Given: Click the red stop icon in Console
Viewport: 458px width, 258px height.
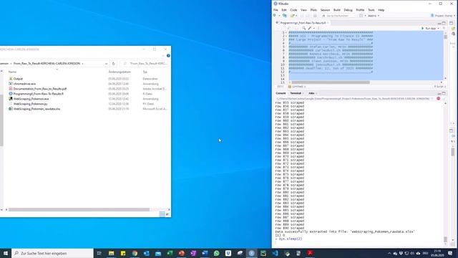Looking at the screenshot, I should coord(438,99).
